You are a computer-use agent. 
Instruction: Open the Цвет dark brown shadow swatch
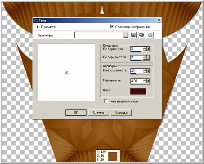[x=138, y=91]
